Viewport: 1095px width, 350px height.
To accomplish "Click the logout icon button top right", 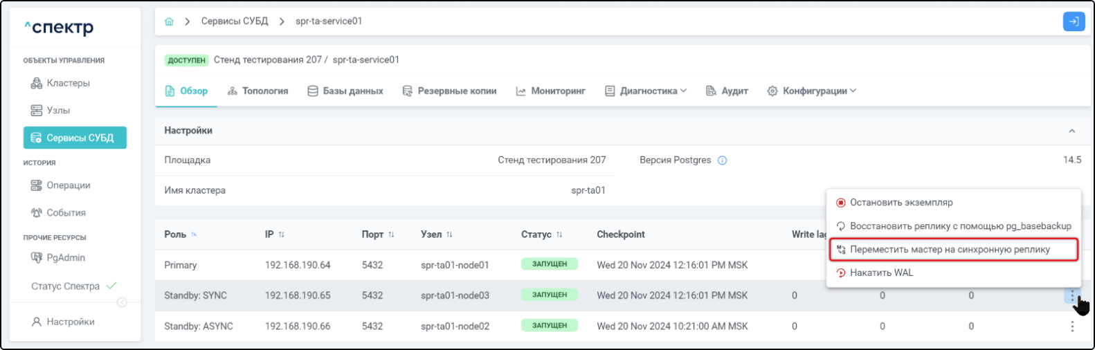I will pyautogui.click(x=1074, y=21).
